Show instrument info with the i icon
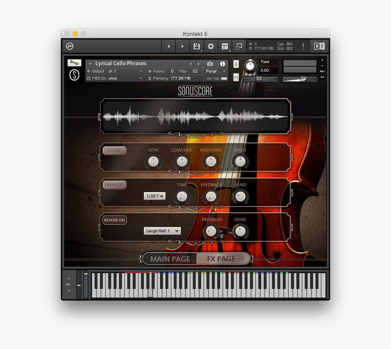 (223, 64)
